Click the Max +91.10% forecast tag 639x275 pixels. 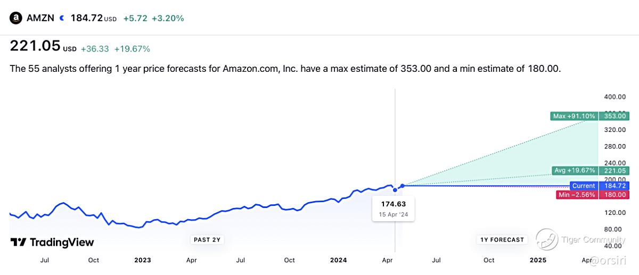(574, 116)
